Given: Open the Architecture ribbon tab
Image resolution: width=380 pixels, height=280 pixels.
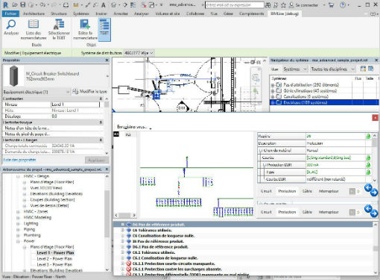Looking at the screenshot, I should point(34,13).
